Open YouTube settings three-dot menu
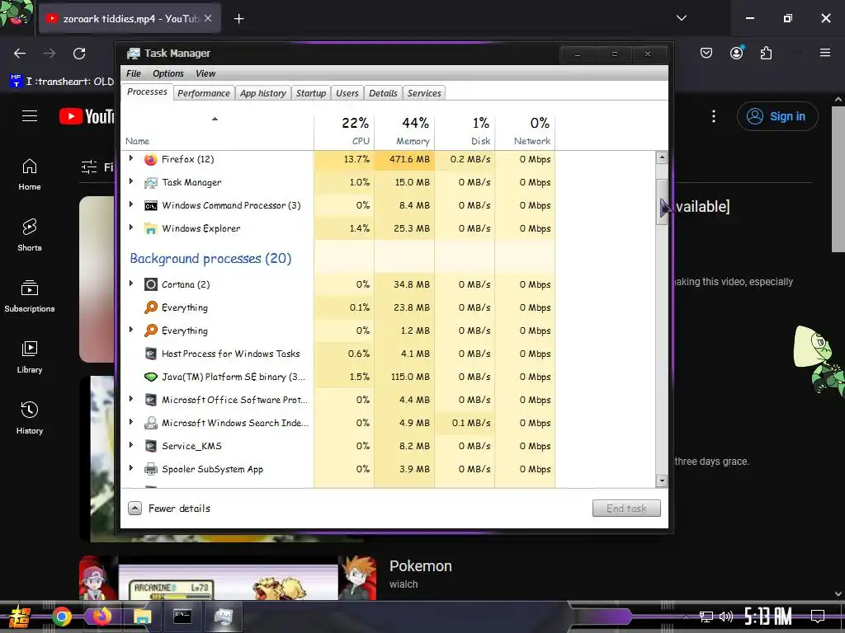This screenshot has width=845, height=633. pyautogui.click(x=714, y=116)
